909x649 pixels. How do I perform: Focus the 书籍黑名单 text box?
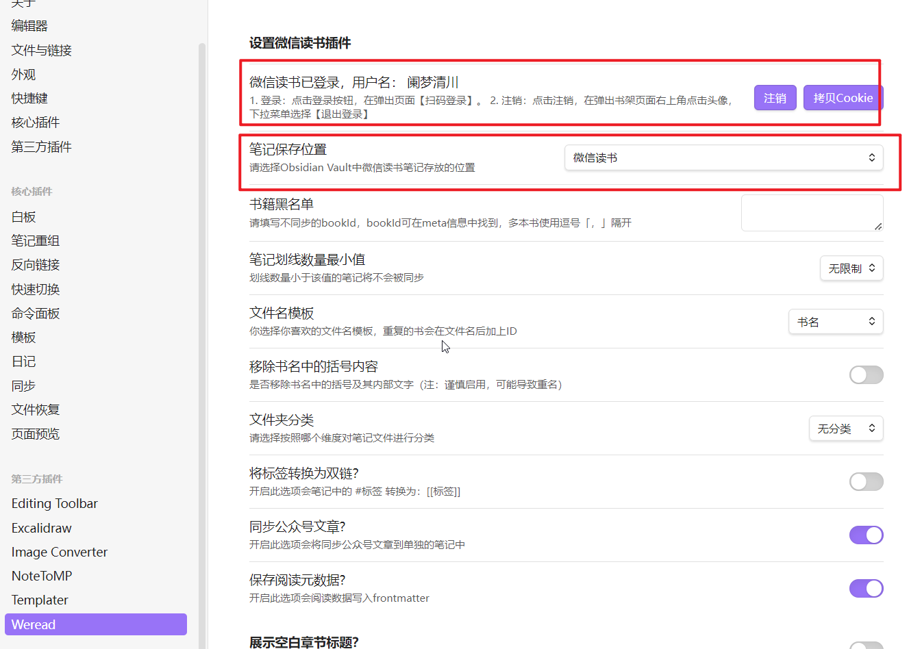(x=812, y=213)
